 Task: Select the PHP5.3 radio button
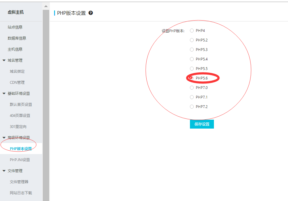[x=192, y=49]
